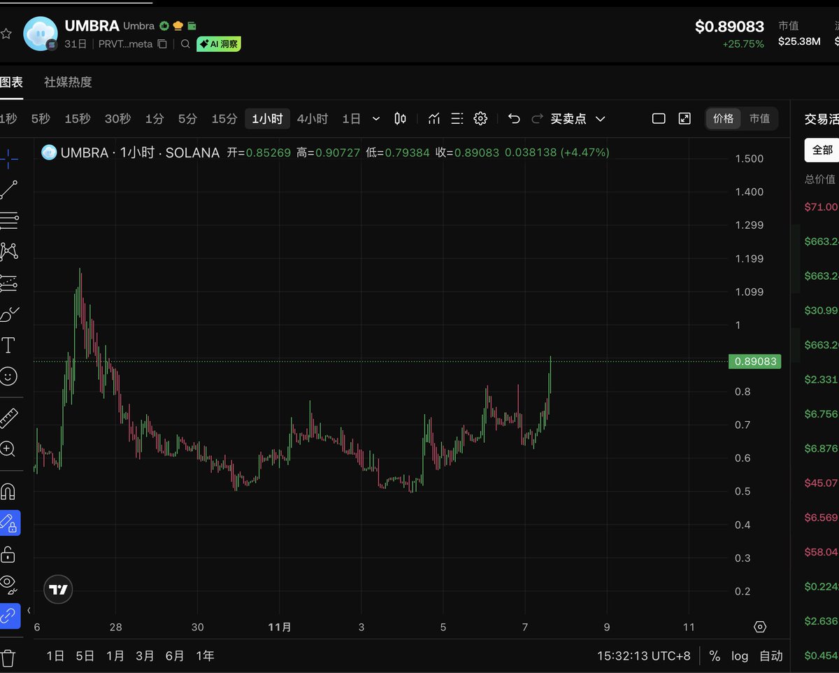Switch to the 社媒热度 tab
This screenshot has height=673, width=839.
tap(68, 82)
